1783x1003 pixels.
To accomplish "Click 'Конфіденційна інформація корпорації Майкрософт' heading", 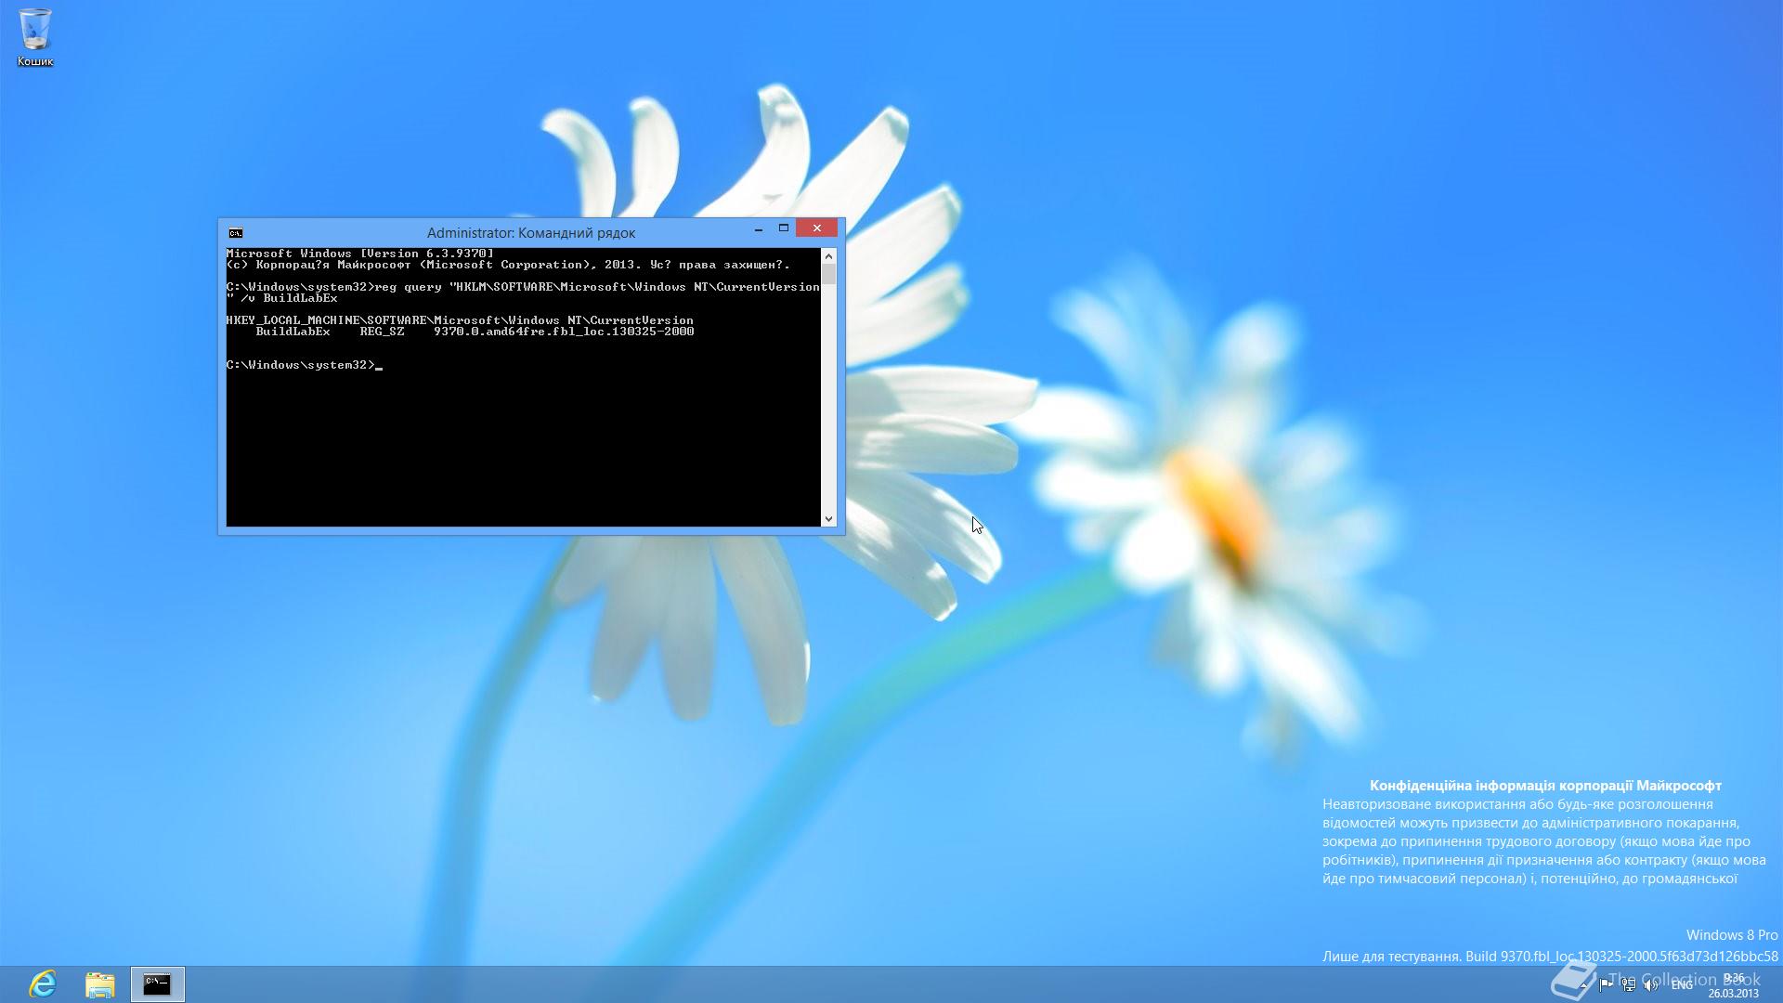I will (1545, 786).
